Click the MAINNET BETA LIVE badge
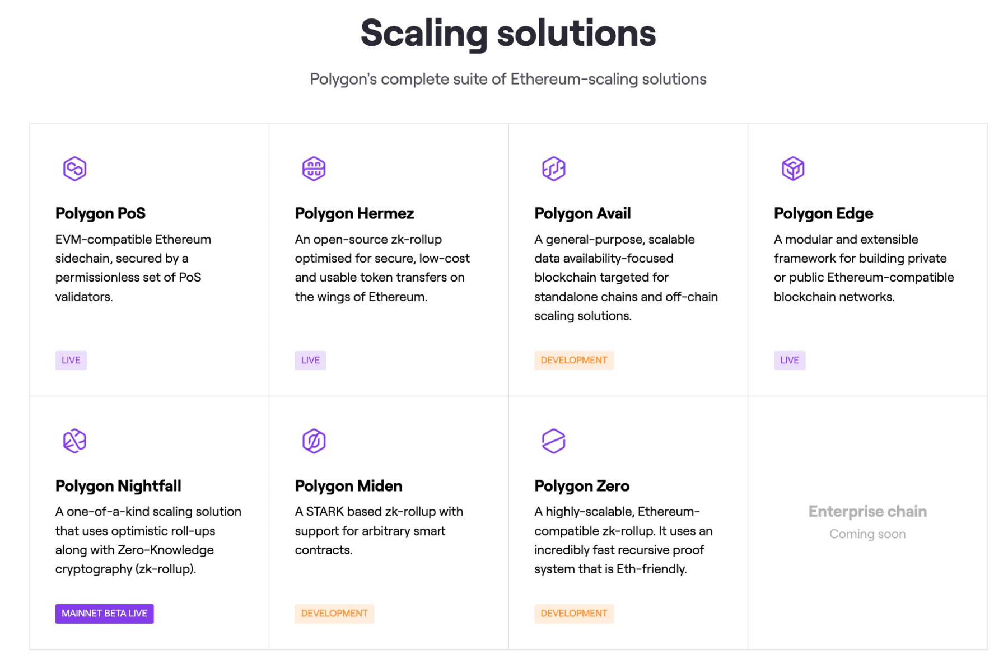The height and width of the screenshot is (664, 1008). [104, 613]
